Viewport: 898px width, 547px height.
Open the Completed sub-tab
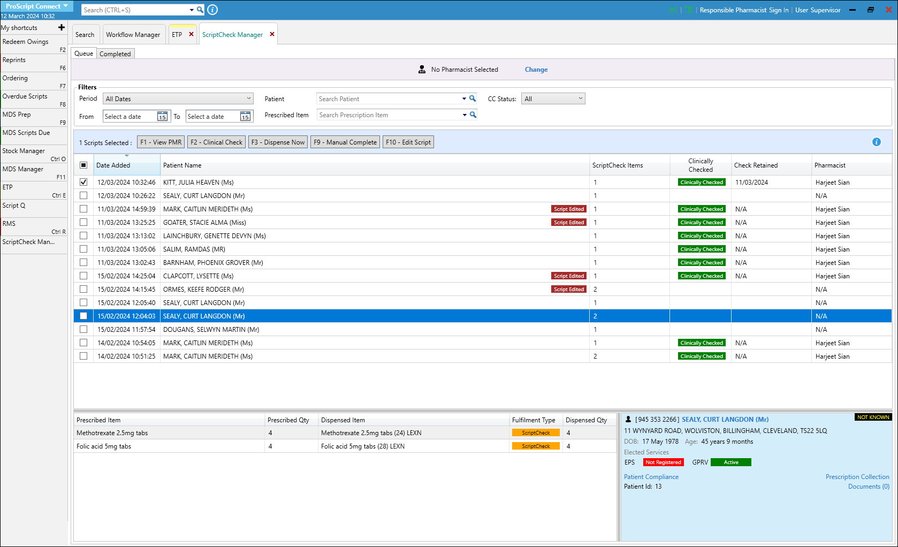tap(115, 54)
